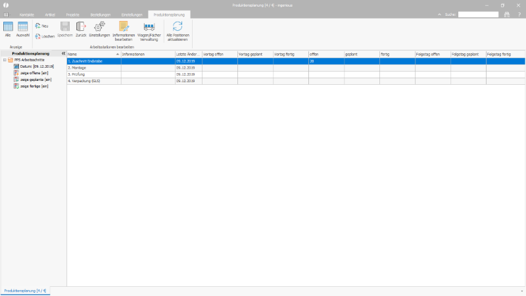The width and height of the screenshot is (526, 296).
Task: Click the date 09.12.2019 in Verpackung row
Action: pyautogui.click(x=185, y=81)
